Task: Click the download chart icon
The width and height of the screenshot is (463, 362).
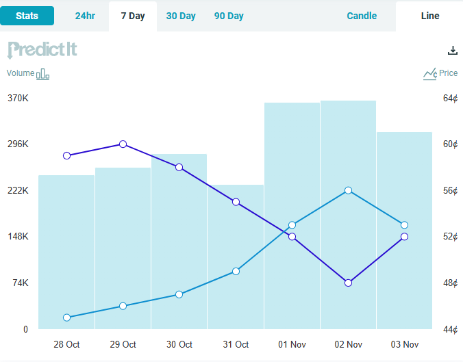Action: coord(452,50)
